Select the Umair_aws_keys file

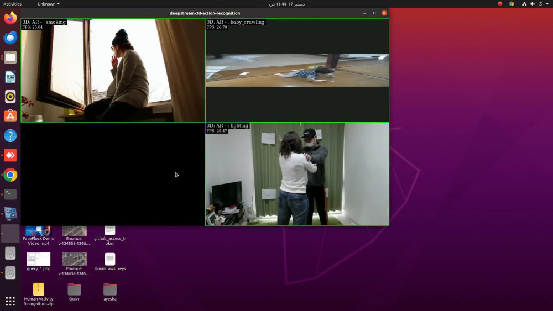109,262
